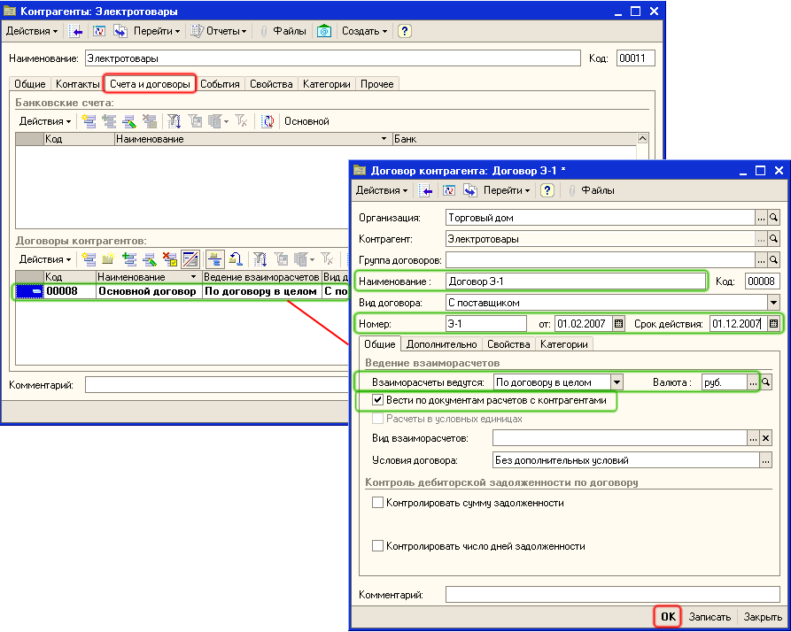Open magnifier next to Валюта field

pos(766,382)
